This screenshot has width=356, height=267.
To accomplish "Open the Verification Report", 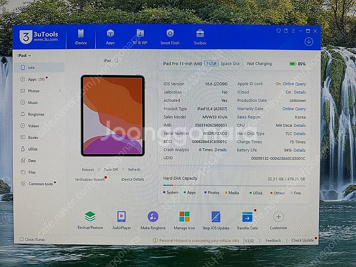I will pyautogui.click(x=90, y=179).
